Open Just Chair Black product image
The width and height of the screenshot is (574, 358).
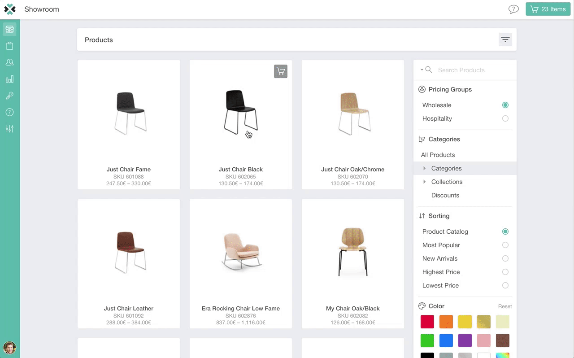coord(241,112)
